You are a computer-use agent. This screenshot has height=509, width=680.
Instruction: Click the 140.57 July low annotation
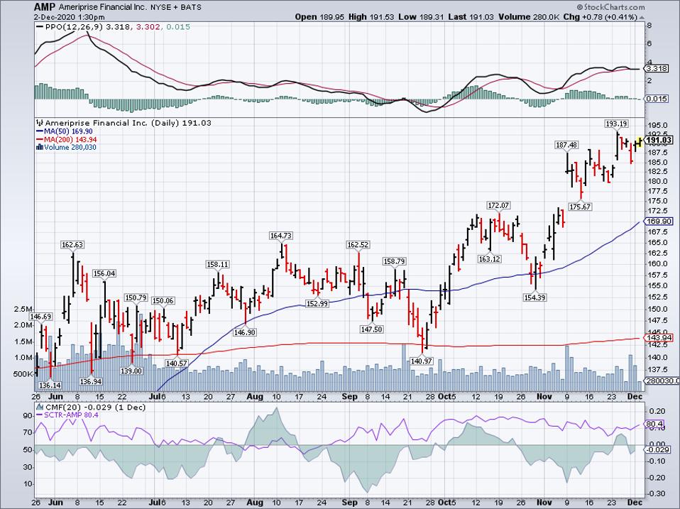coord(177,363)
